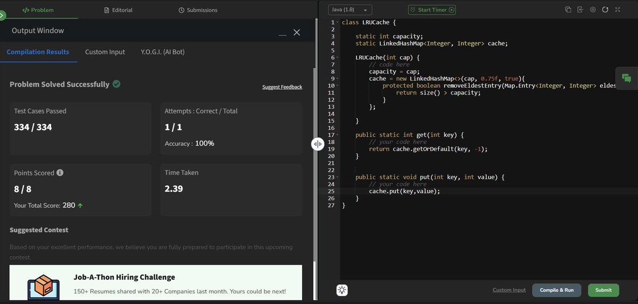Click the lightbulb hint icon
Image resolution: width=638 pixels, height=304 pixels.
click(x=342, y=290)
